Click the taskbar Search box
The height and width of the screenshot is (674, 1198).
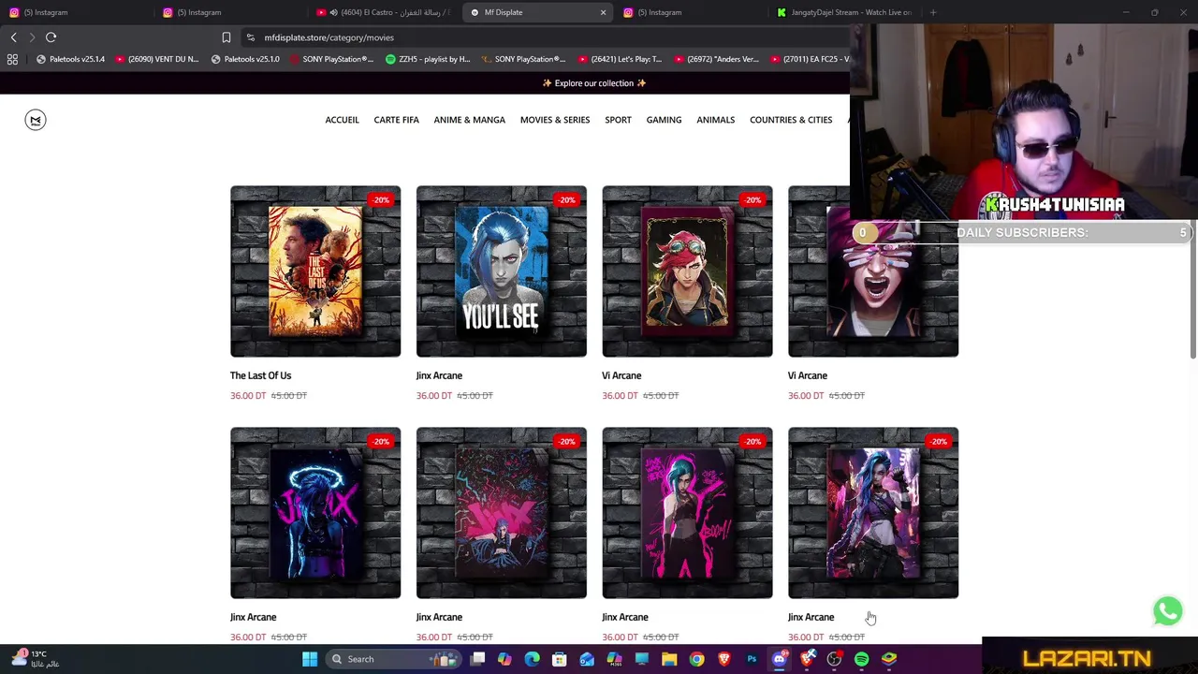pos(394,659)
